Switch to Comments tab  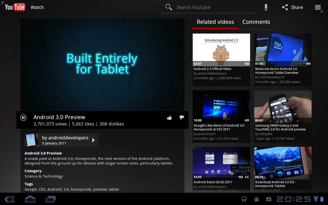[256, 22]
